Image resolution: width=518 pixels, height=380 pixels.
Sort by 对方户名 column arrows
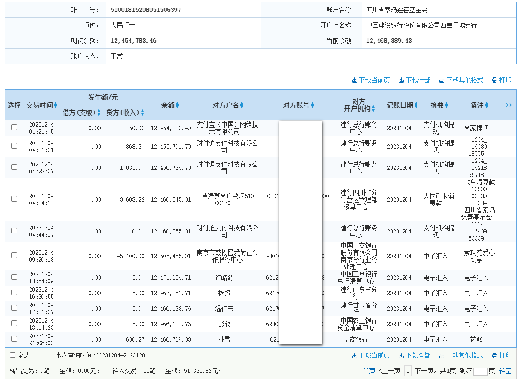pyautogui.click(x=242, y=105)
